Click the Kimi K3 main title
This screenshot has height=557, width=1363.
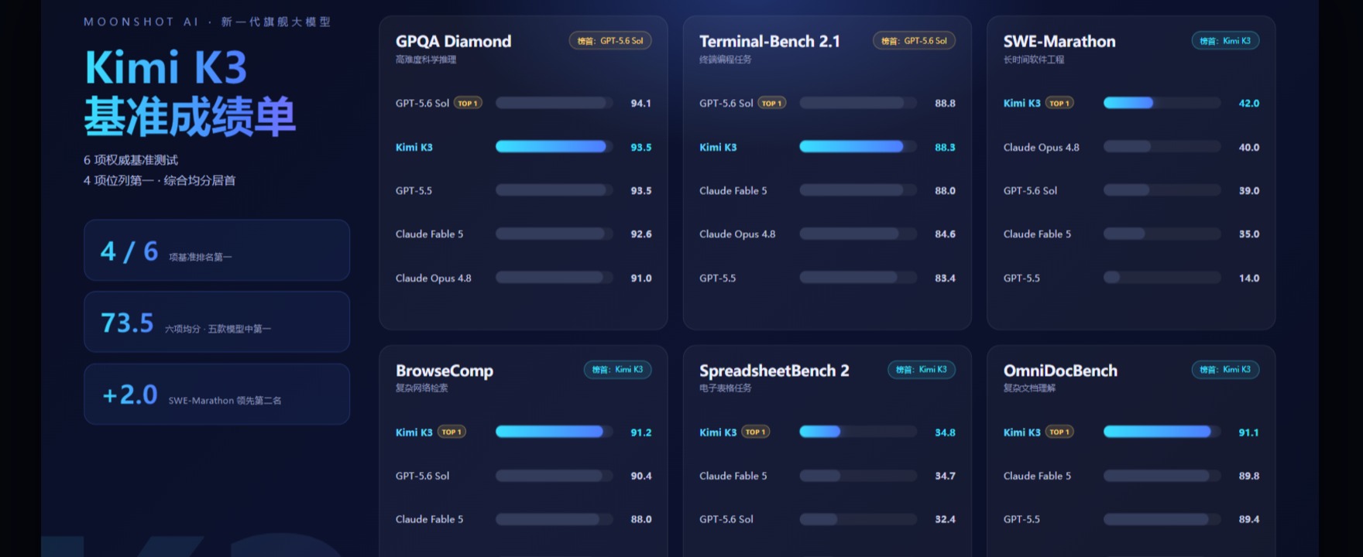166,67
